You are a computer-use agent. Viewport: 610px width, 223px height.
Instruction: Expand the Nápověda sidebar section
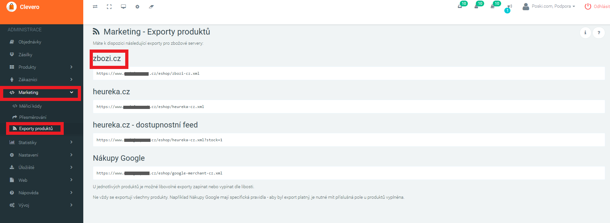41,193
